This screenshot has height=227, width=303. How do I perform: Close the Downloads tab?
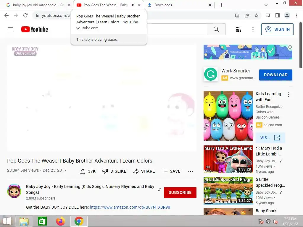(210, 5)
